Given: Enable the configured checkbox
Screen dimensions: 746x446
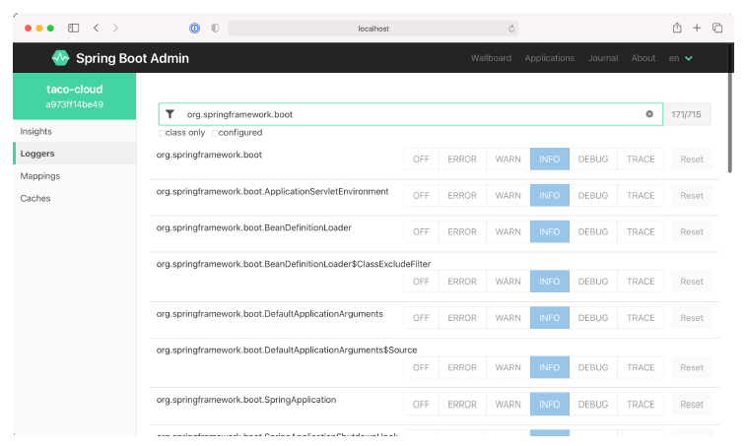Looking at the screenshot, I should pyautogui.click(x=215, y=133).
